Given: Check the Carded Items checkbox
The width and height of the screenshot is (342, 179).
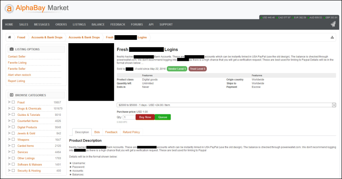Looking at the screenshot, I should point(13,146).
